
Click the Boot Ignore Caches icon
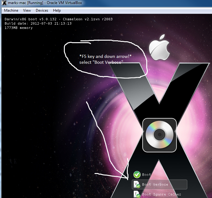137,194
